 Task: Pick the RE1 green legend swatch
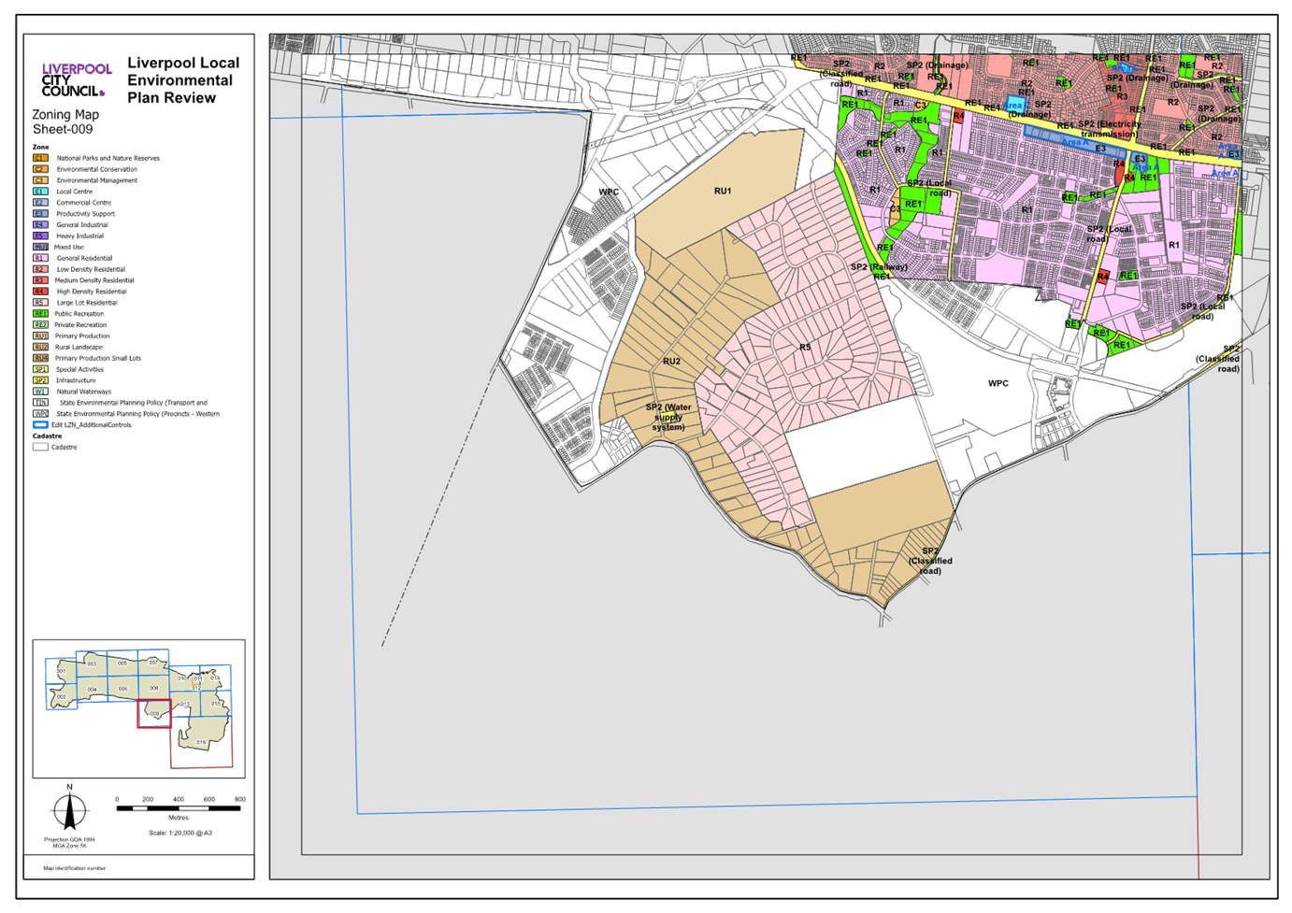tap(40, 314)
